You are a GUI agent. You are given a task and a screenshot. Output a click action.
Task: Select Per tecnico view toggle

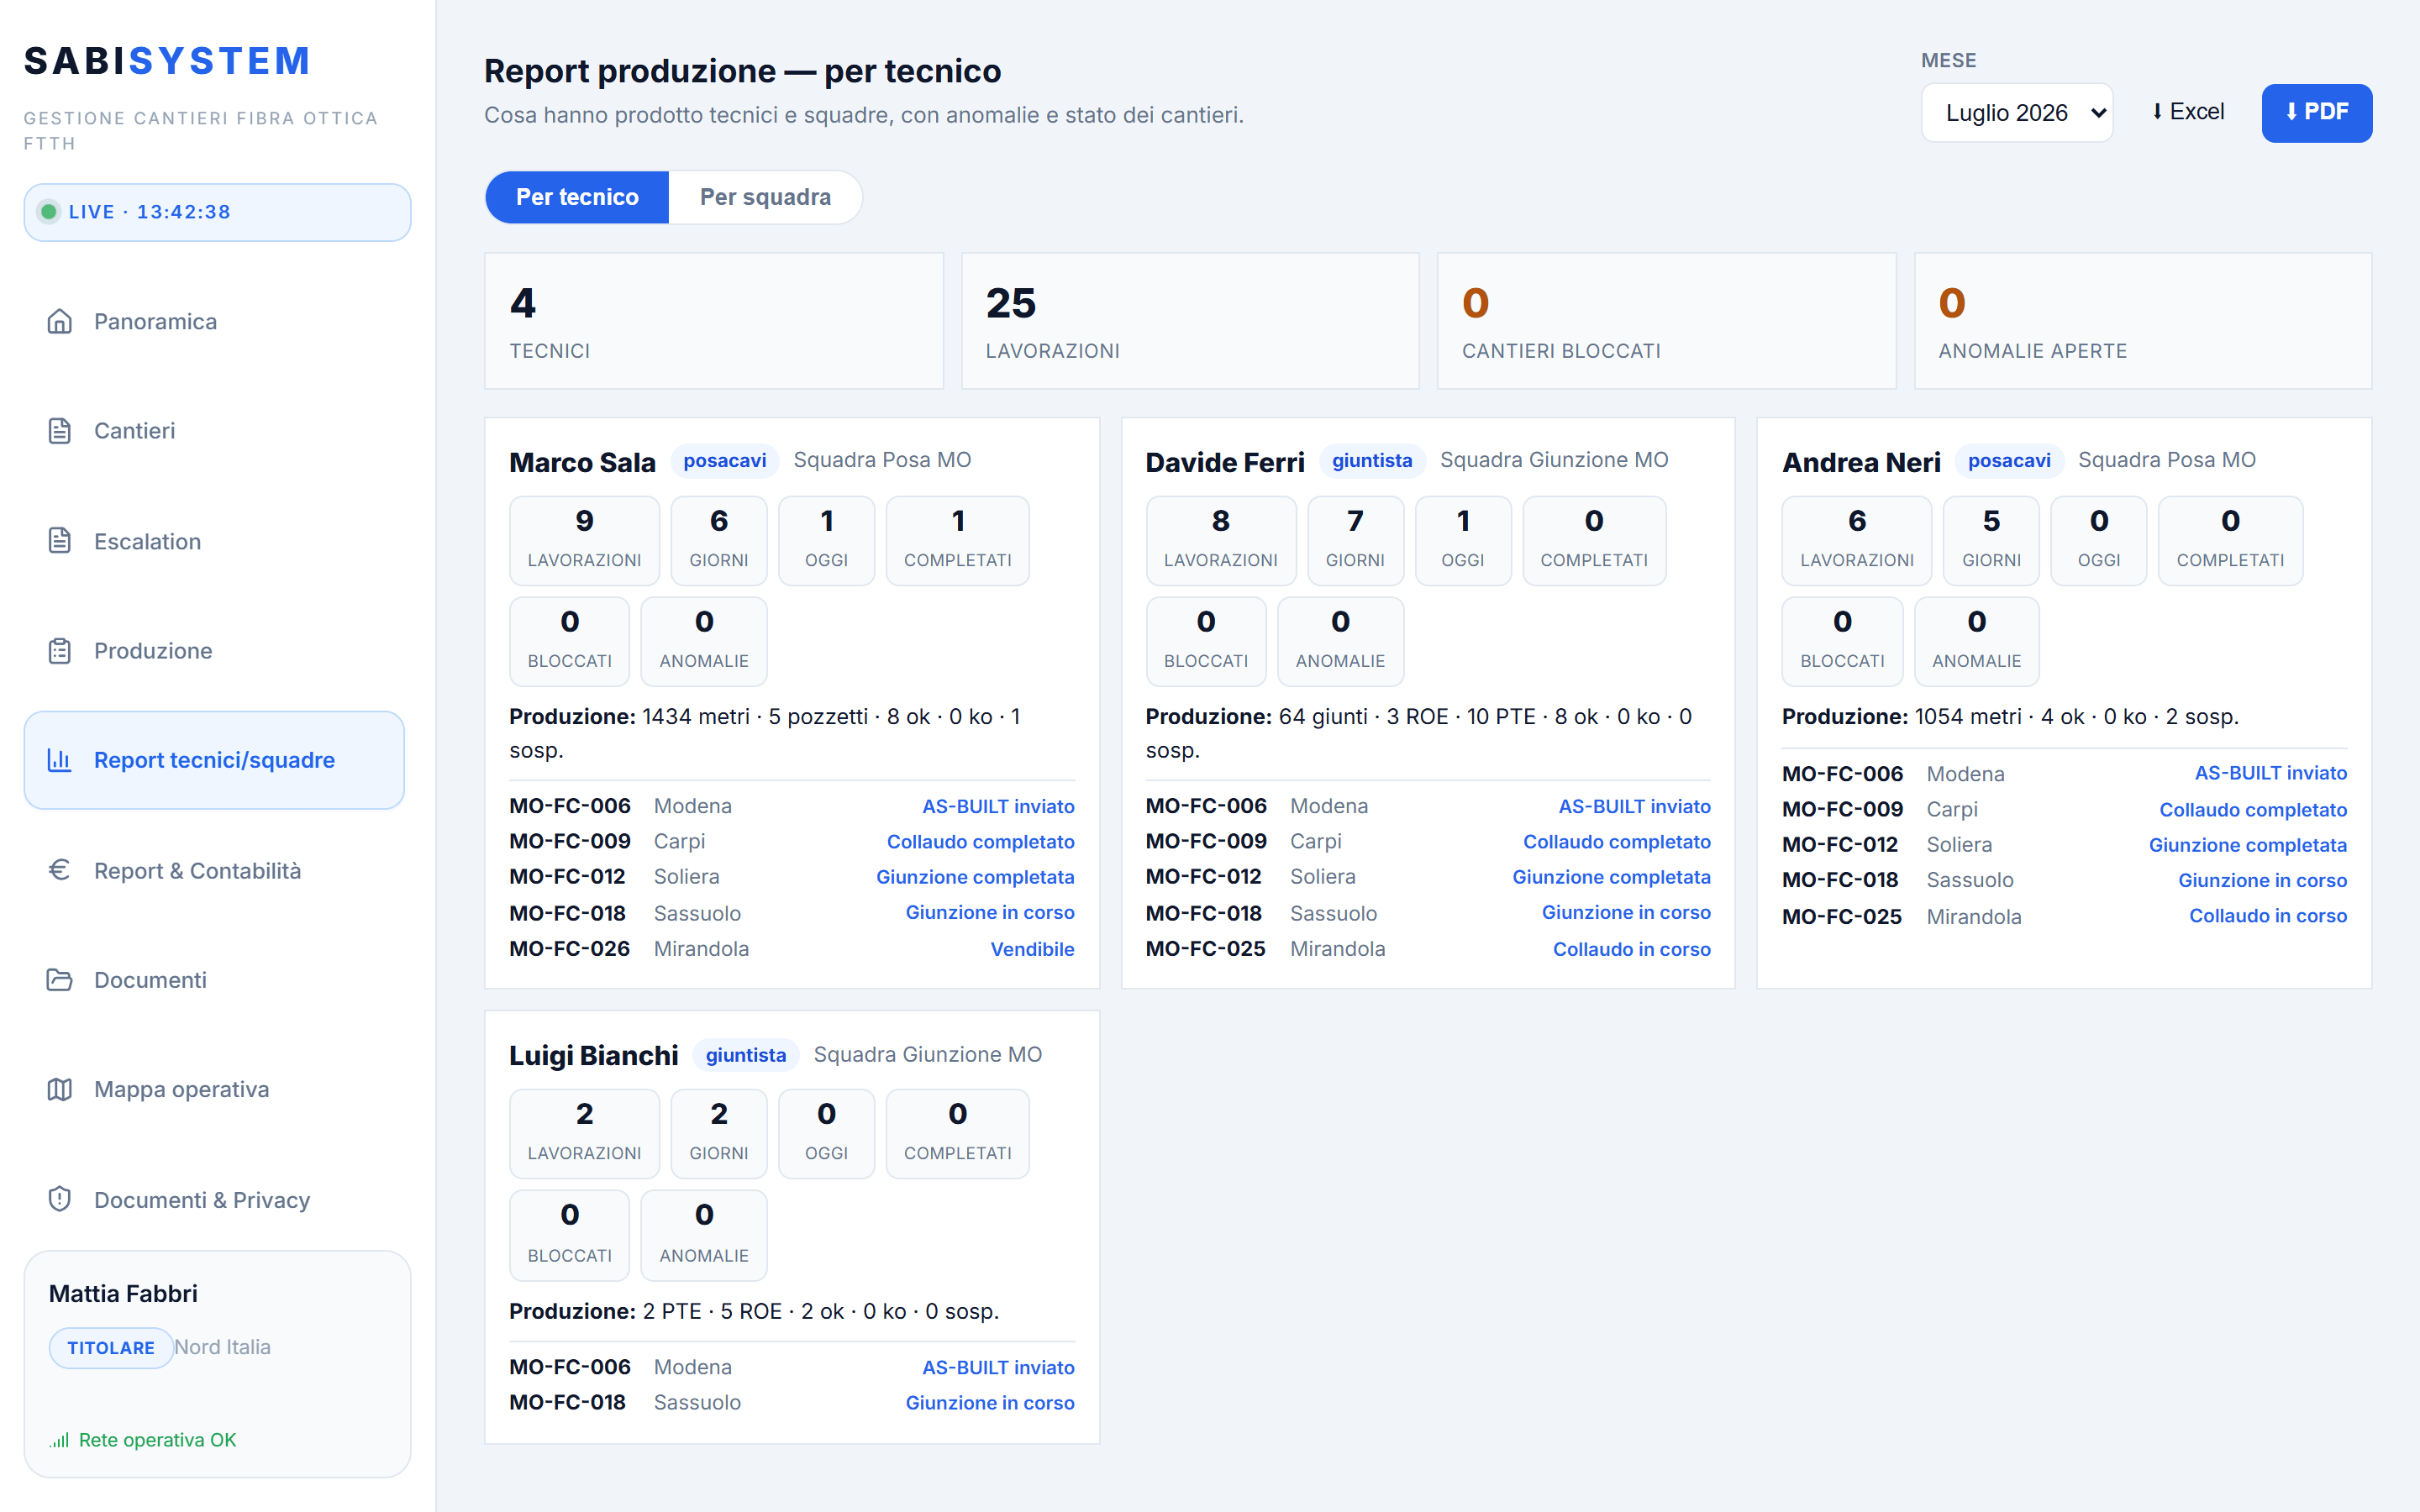[577, 197]
